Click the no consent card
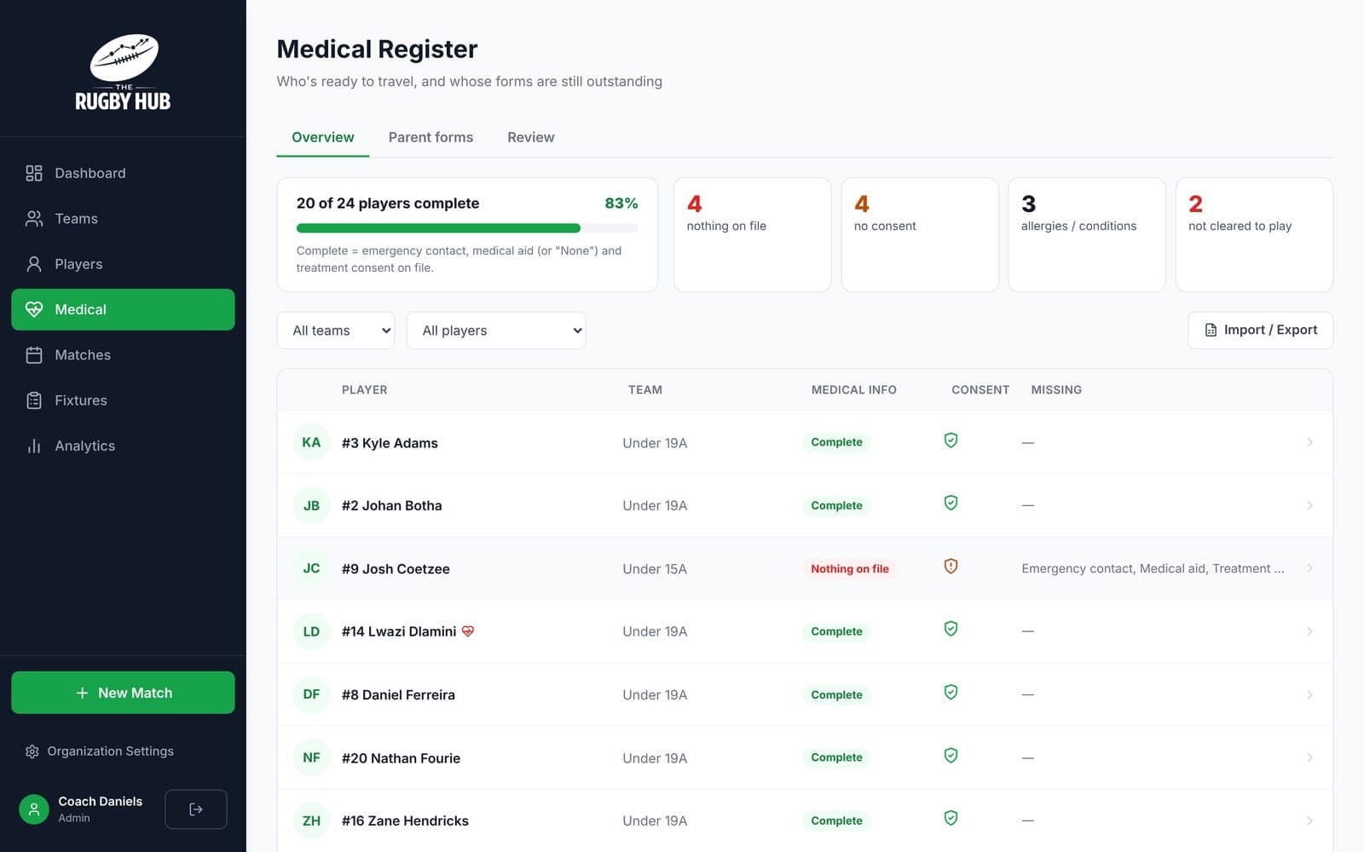This screenshot has height=852, width=1364. (x=920, y=234)
